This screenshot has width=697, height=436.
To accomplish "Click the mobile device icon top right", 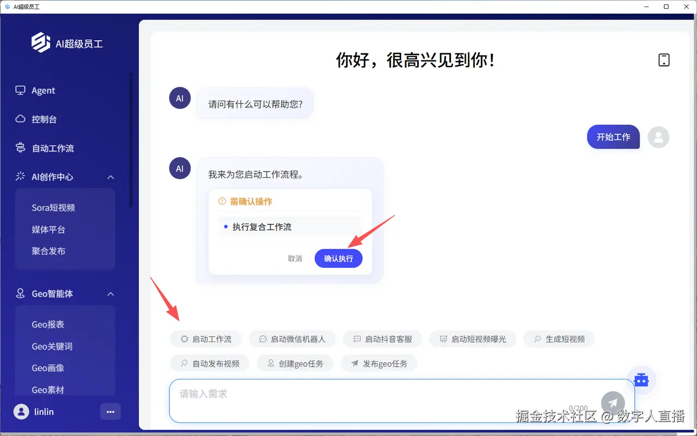I will point(664,60).
